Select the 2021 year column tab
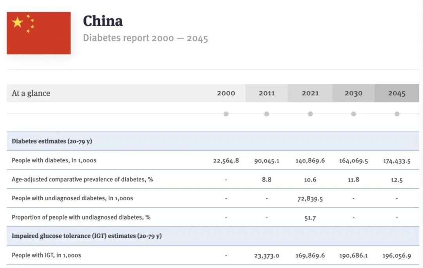The width and height of the screenshot is (423, 268). click(310, 93)
